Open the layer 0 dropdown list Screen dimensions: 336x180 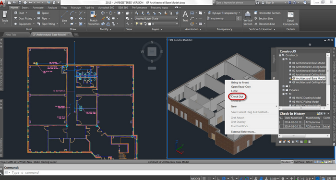[x=156, y=24]
